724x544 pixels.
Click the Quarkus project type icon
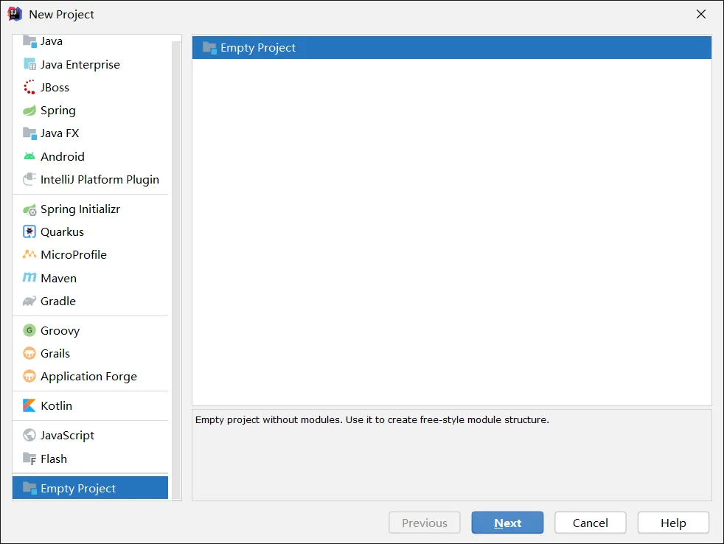click(x=29, y=231)
